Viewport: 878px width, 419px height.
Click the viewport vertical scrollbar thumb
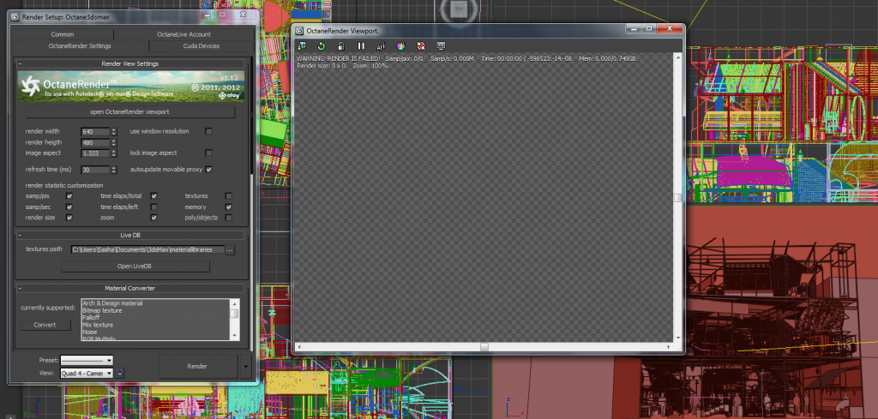pyautogui.click(x=677, y=198)
